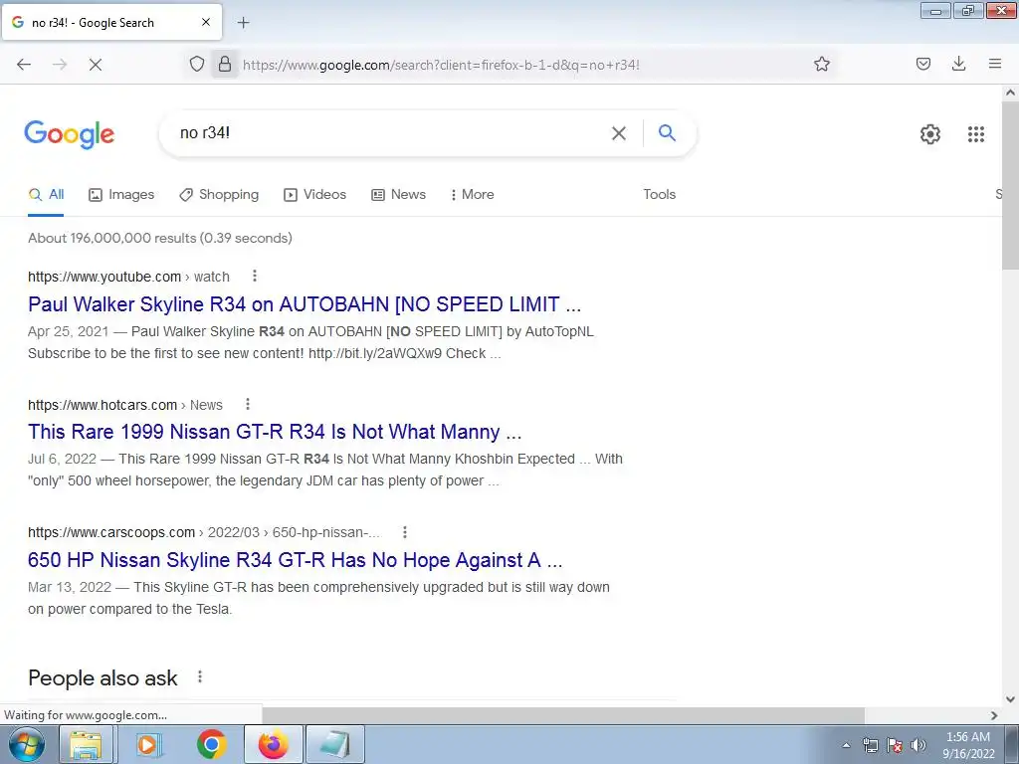Click the vertical scrollbar thumb

(1010, 185)
